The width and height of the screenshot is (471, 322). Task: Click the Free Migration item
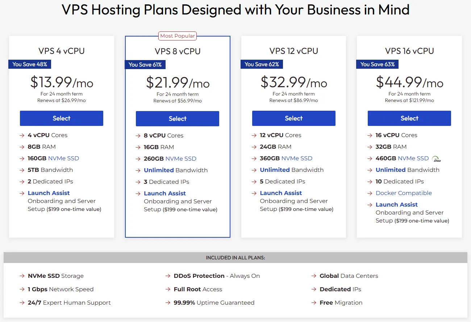point(341,303)
